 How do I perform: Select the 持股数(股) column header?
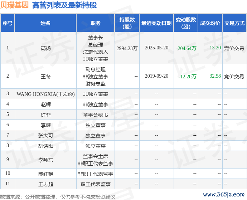coord(127,23)
